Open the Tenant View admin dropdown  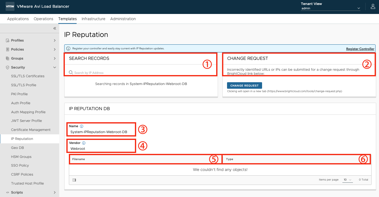[331, 8]
